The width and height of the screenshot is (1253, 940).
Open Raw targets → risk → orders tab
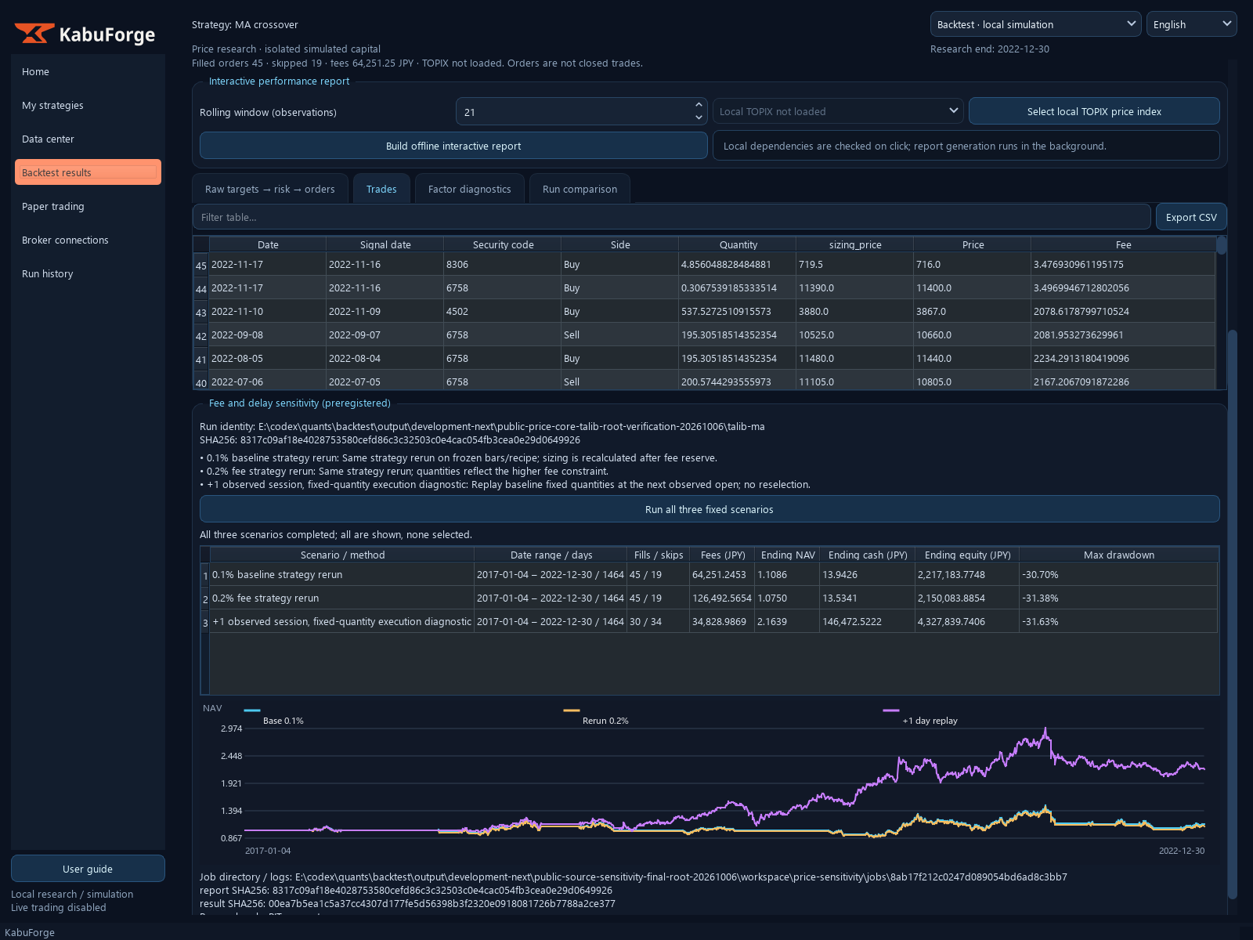click(270, 189)
